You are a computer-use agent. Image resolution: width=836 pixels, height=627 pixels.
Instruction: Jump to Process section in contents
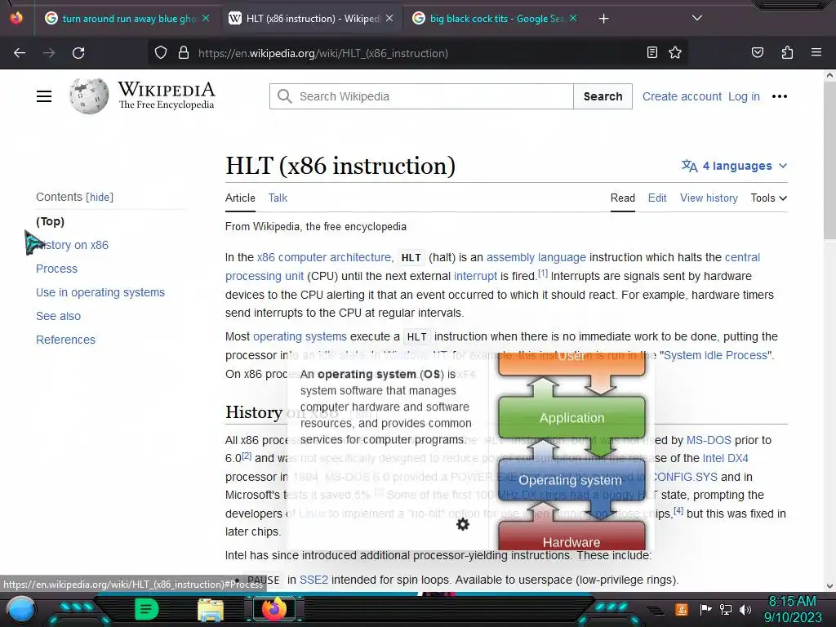(56, 269)
